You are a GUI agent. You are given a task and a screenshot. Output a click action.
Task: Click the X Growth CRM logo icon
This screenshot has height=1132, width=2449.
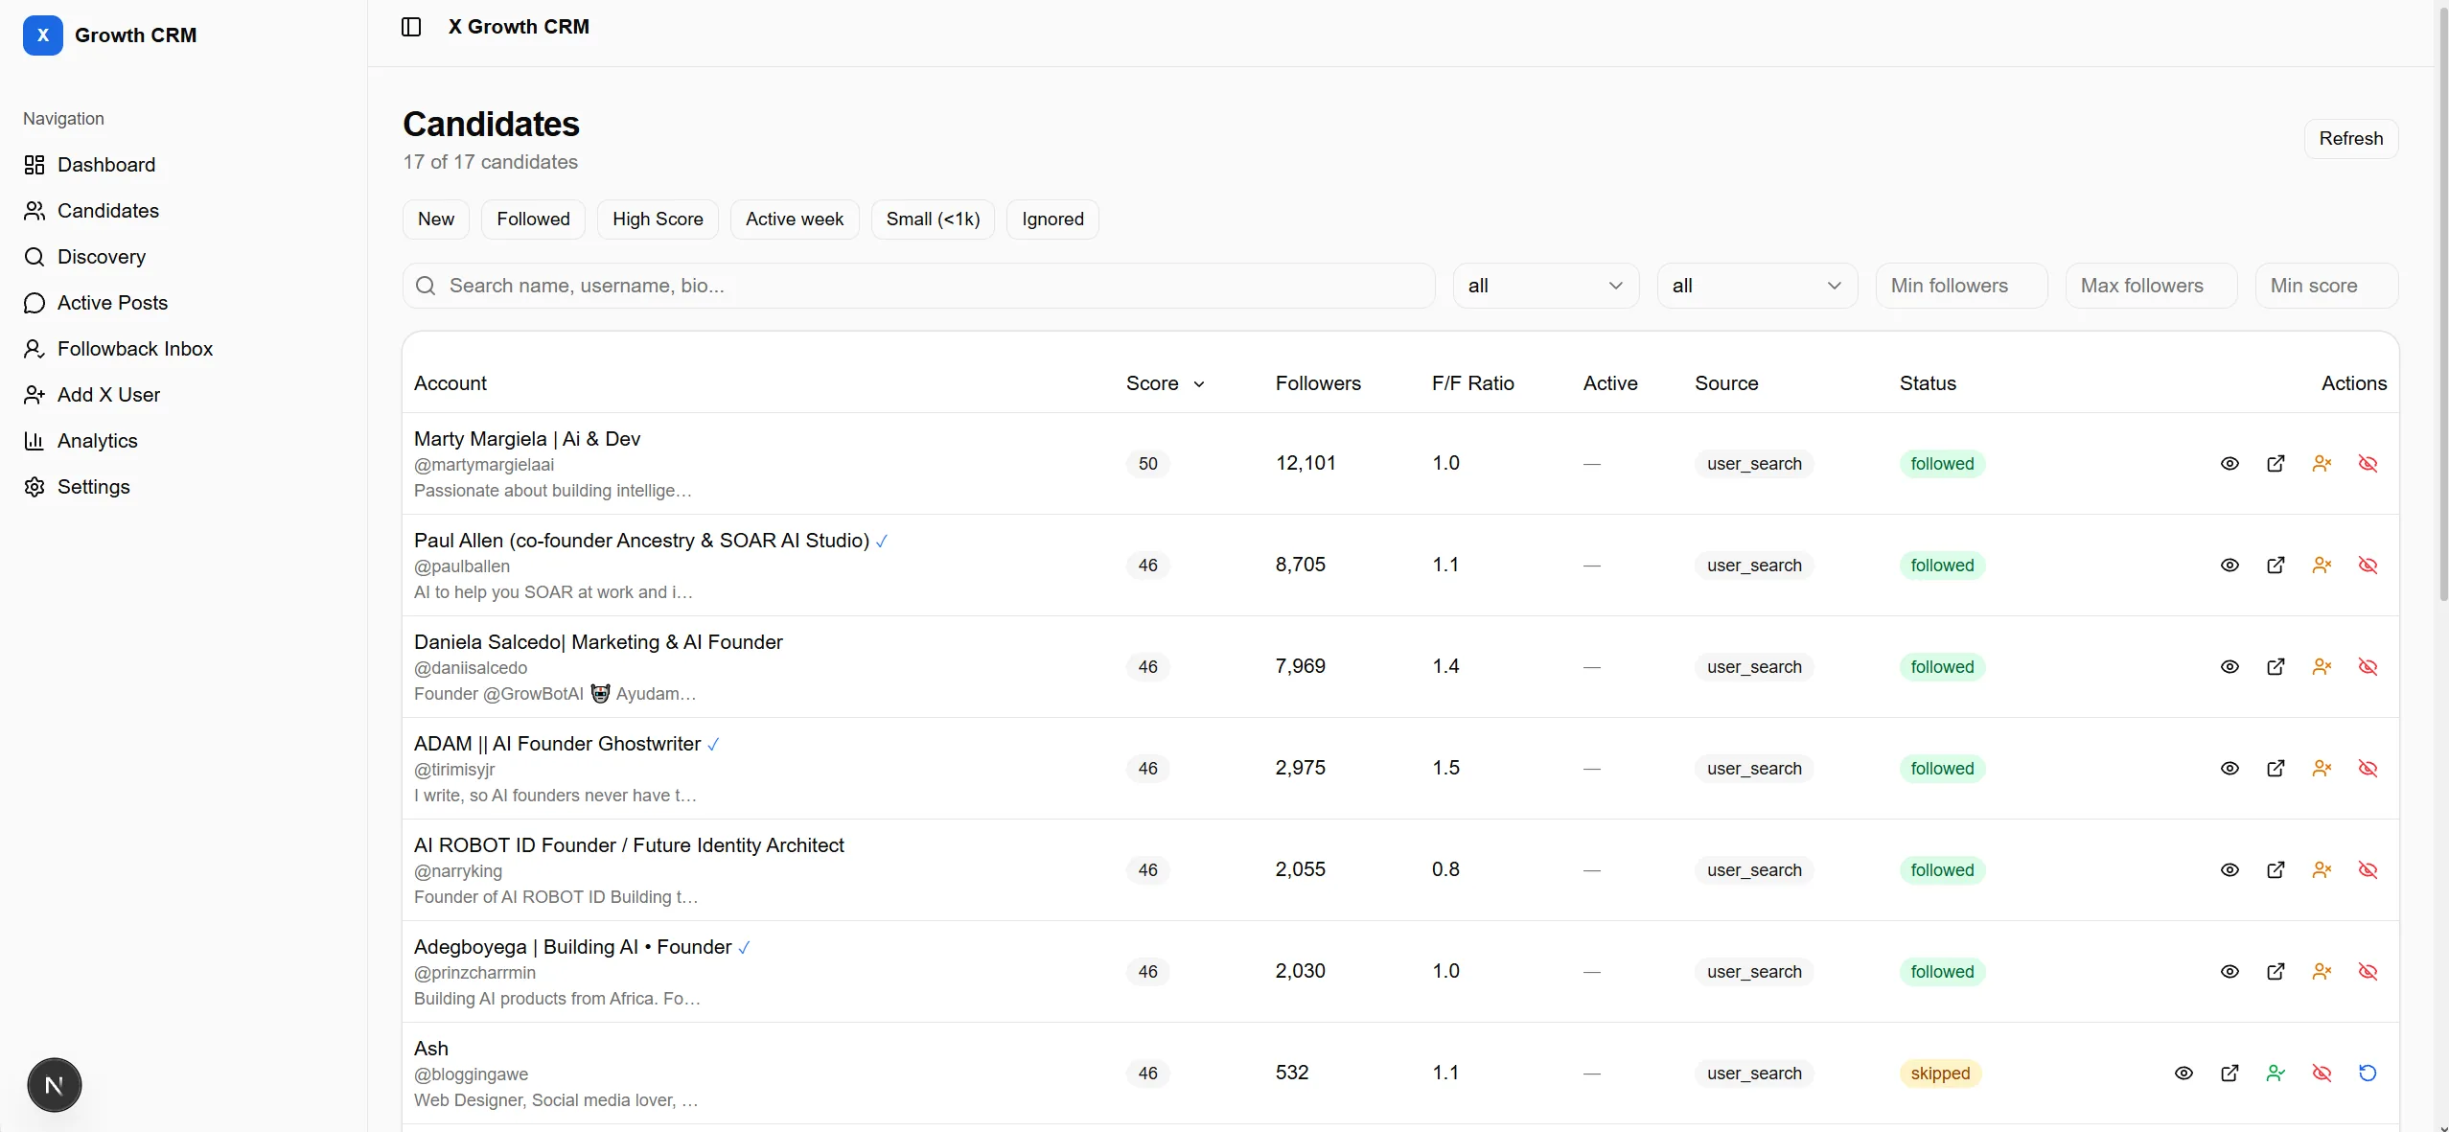tap(43, 35)
